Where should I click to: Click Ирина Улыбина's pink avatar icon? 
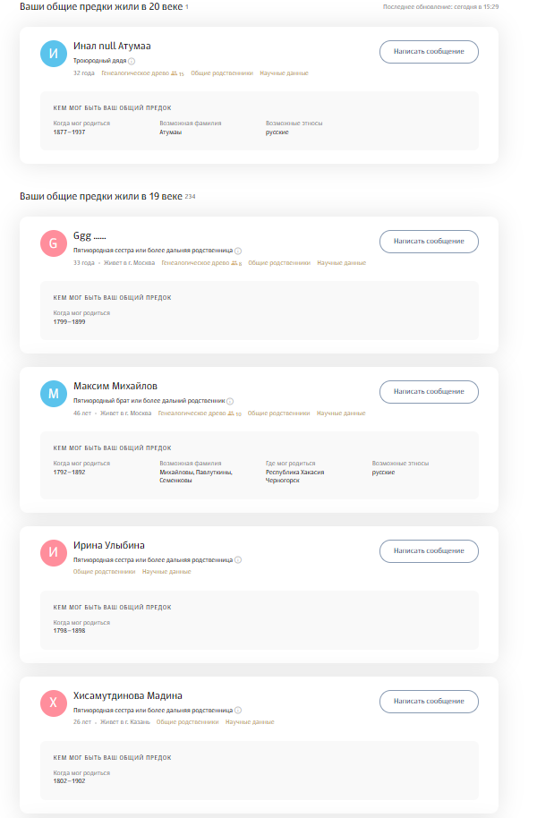(x=54, y=552)
